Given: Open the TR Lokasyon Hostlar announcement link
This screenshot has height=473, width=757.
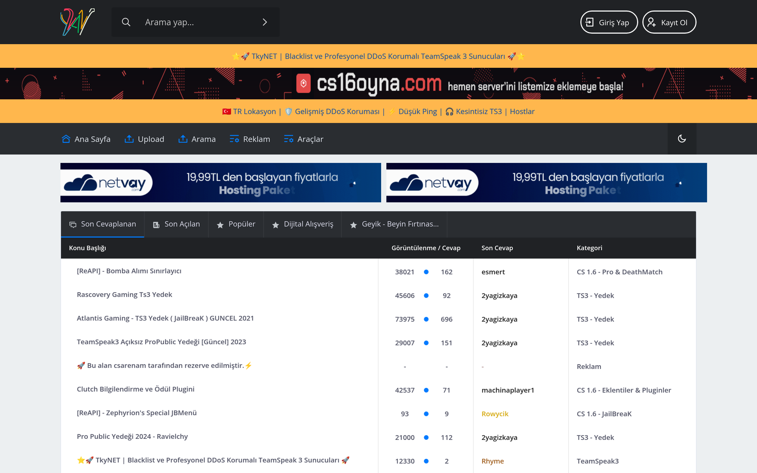Looking at the screenshot, I should [x=378, y=111].
